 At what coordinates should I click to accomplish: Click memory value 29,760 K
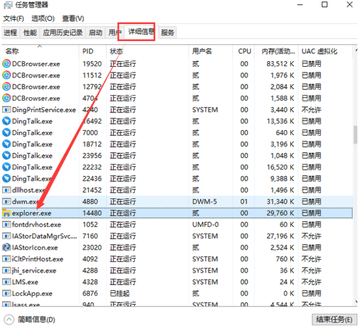pyautogui.click(x=280, y=213)
